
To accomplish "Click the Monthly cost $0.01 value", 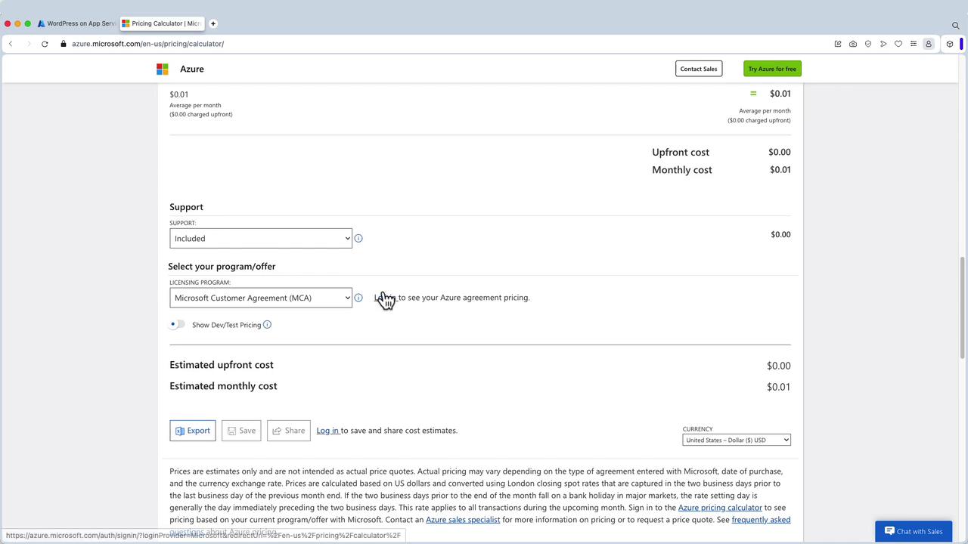I will 780,170.
